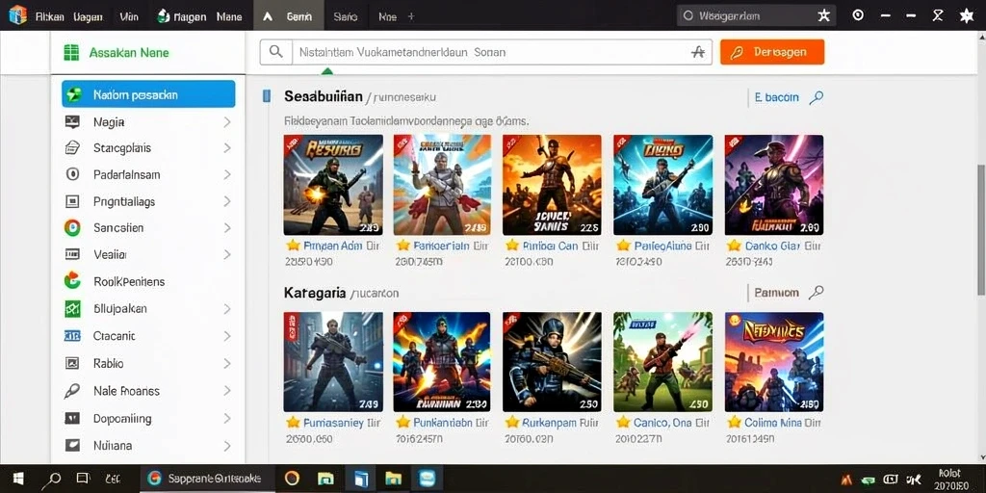Add a new tab with plus
Image resolution: width=986 pixels, height=493 pixels.
pyautogui.click(x=411, y=17)
